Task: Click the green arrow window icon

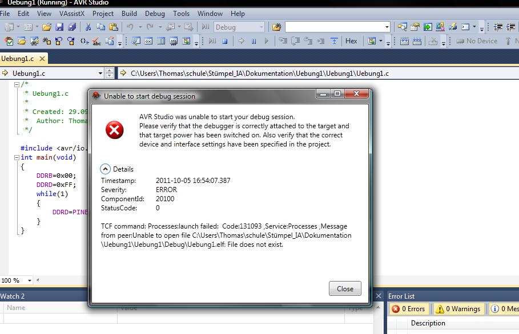Action: [x=427, y=27]
